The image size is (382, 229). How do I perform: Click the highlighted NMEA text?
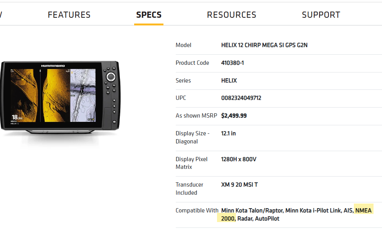point(363,210)
